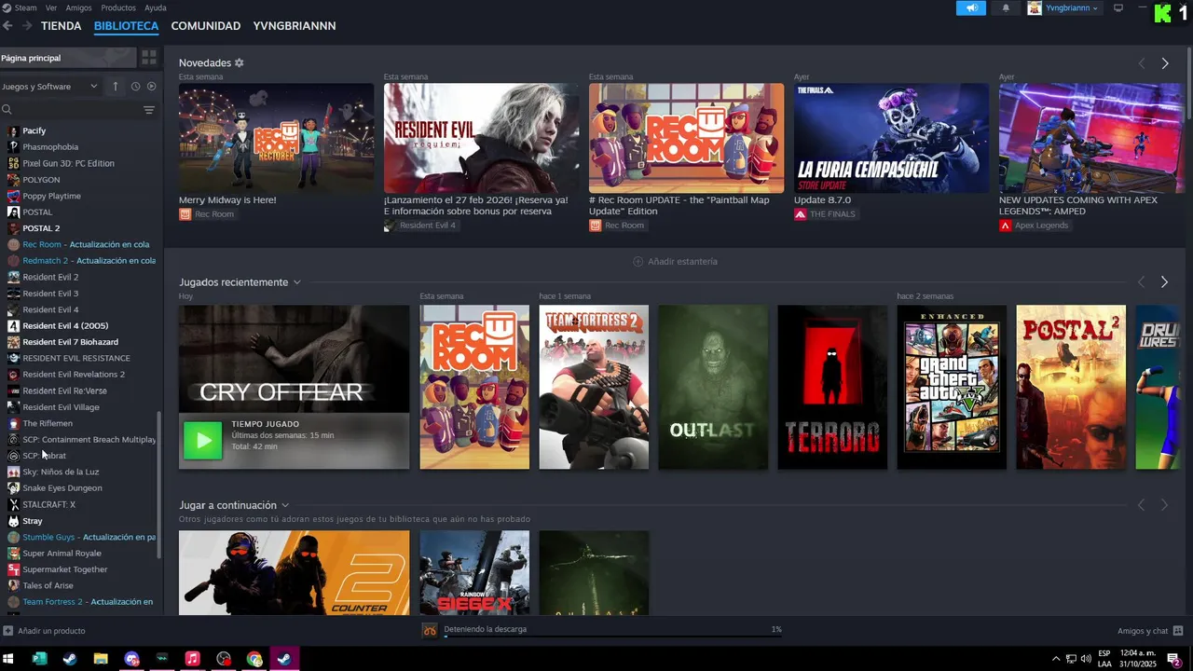Open the downloads manager icon
This screenshot has height=671, width=1193.
[430, 630]
